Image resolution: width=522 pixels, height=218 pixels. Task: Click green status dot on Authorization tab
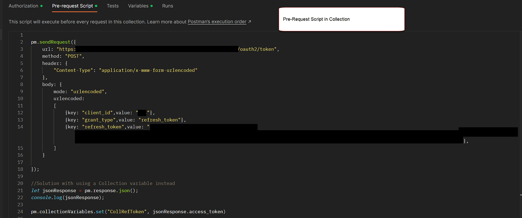(x=41, y=6)
